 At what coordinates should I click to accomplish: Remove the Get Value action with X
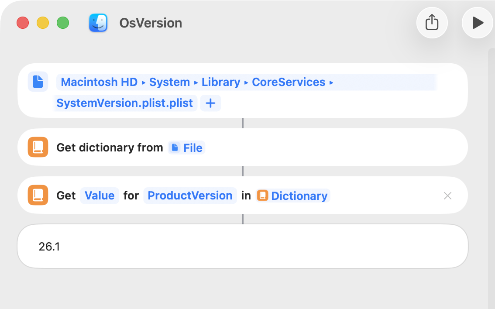coord(447,196)
